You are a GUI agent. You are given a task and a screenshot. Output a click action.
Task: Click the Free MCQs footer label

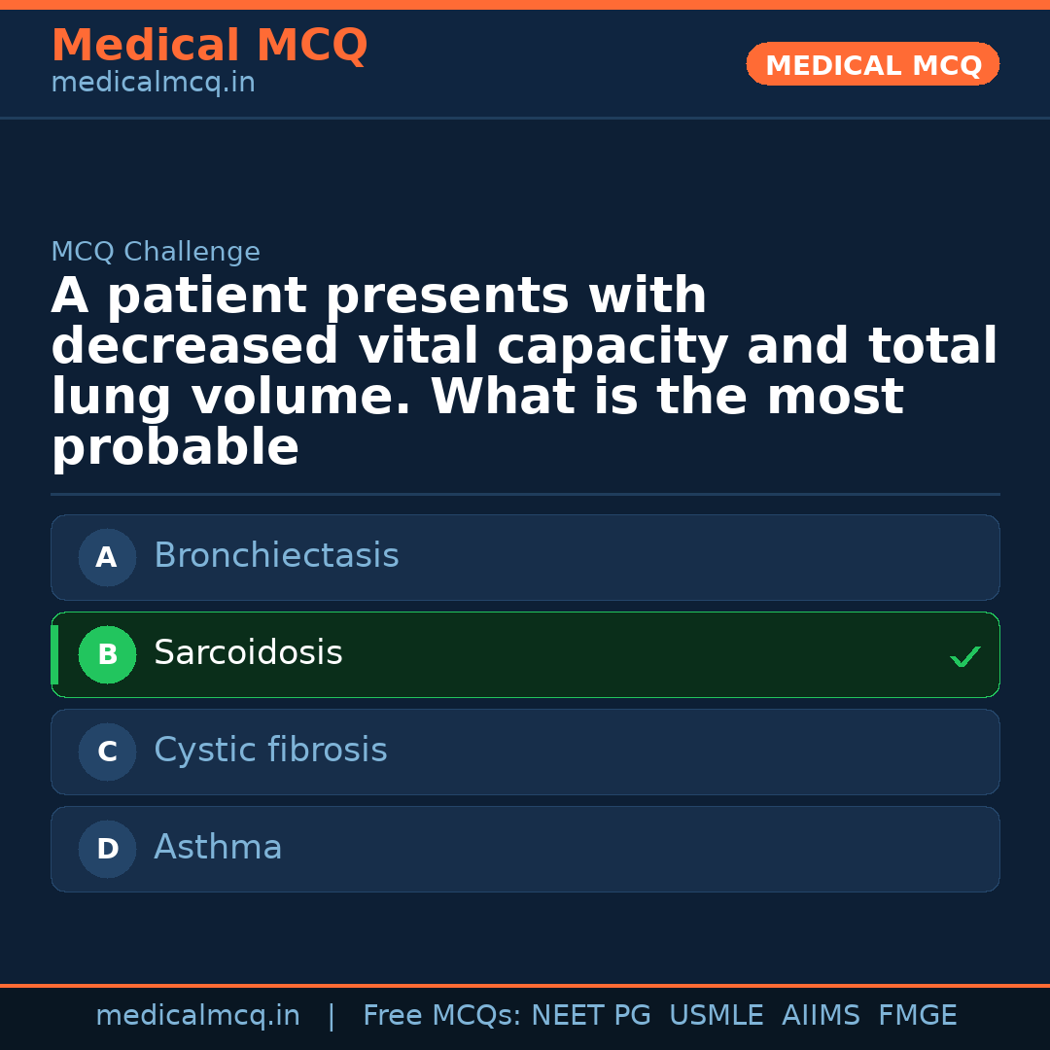click(x=442, y=1016)
